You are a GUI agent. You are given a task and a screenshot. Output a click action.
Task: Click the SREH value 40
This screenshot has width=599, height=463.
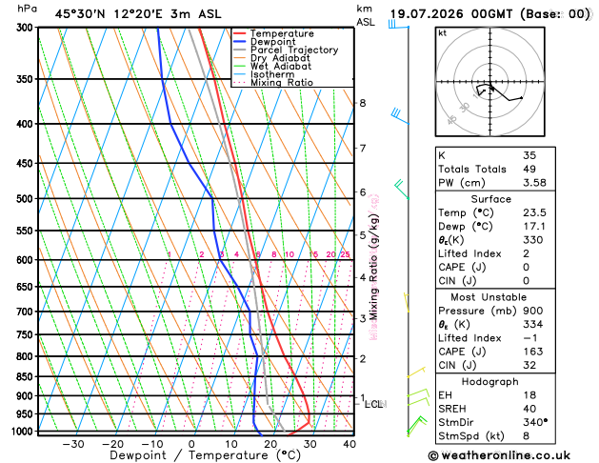tap(529, 409)
